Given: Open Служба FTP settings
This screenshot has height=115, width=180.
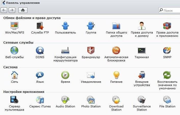Looking at the screenshot, I should click(x=40, y=26).
